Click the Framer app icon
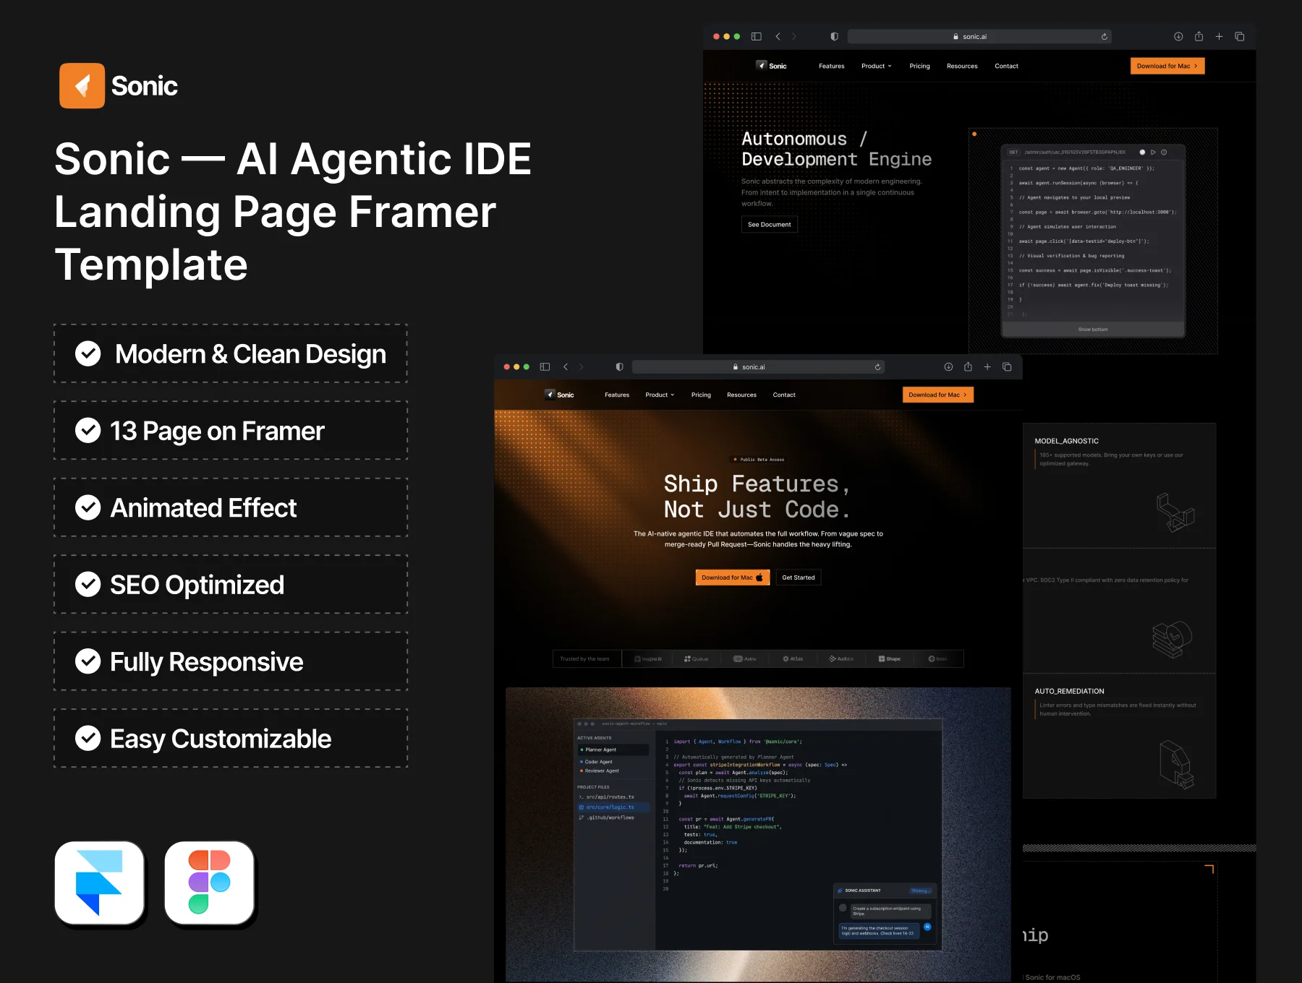This screenshot has width=1302, height=983. [99, 883]
